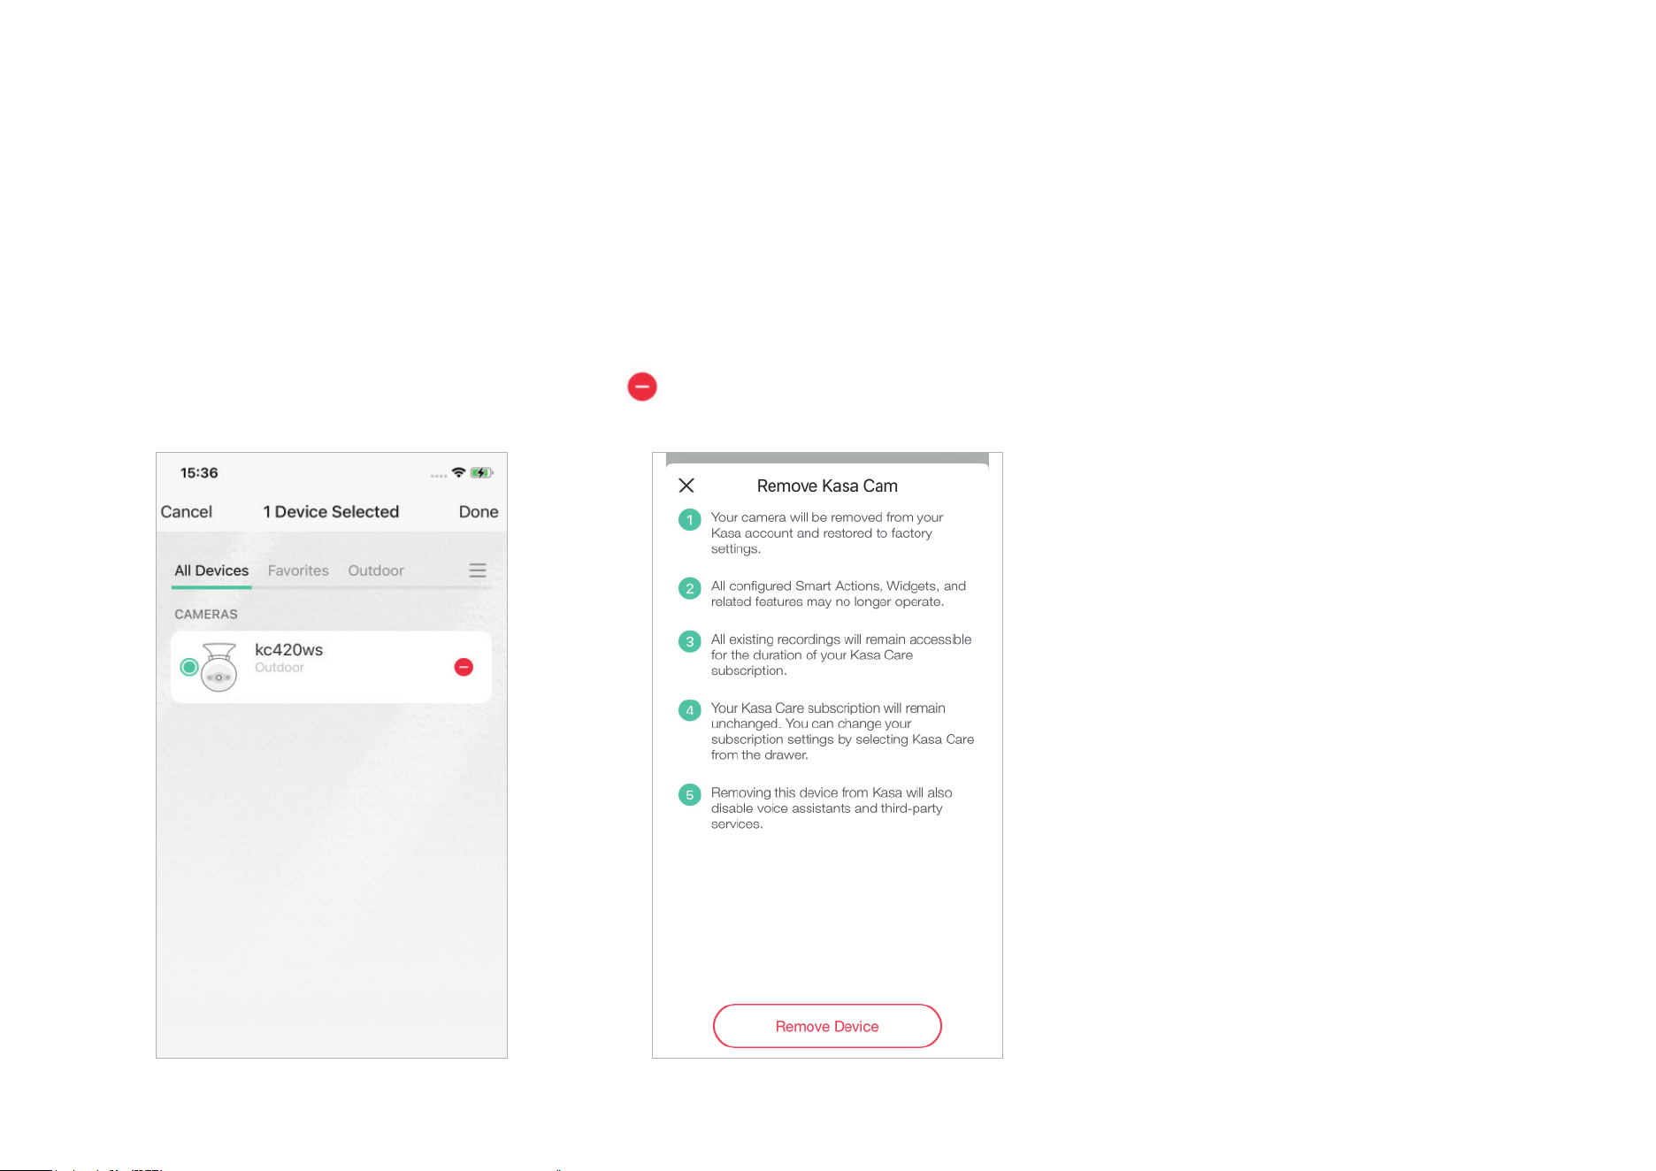1656x1171 pixels.
Task: Click the red minus icon above the screenshots
Action: tap(642, 387)
